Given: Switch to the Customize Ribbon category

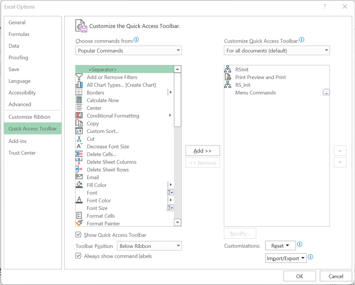Looking at the screenshot, I should [29, 117].
